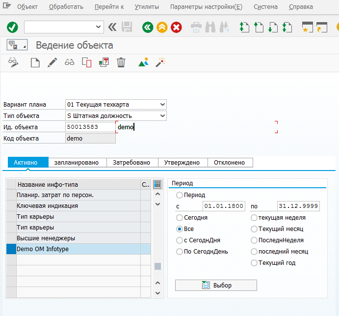This screenshot has width=339, height=316.
Task: Click the Create infotype blank page icon
Action: (x=35, y=63)
